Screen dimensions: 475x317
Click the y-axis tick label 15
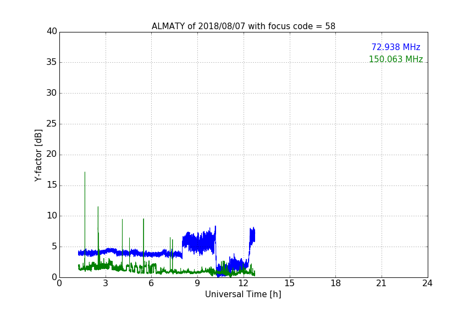52,185
